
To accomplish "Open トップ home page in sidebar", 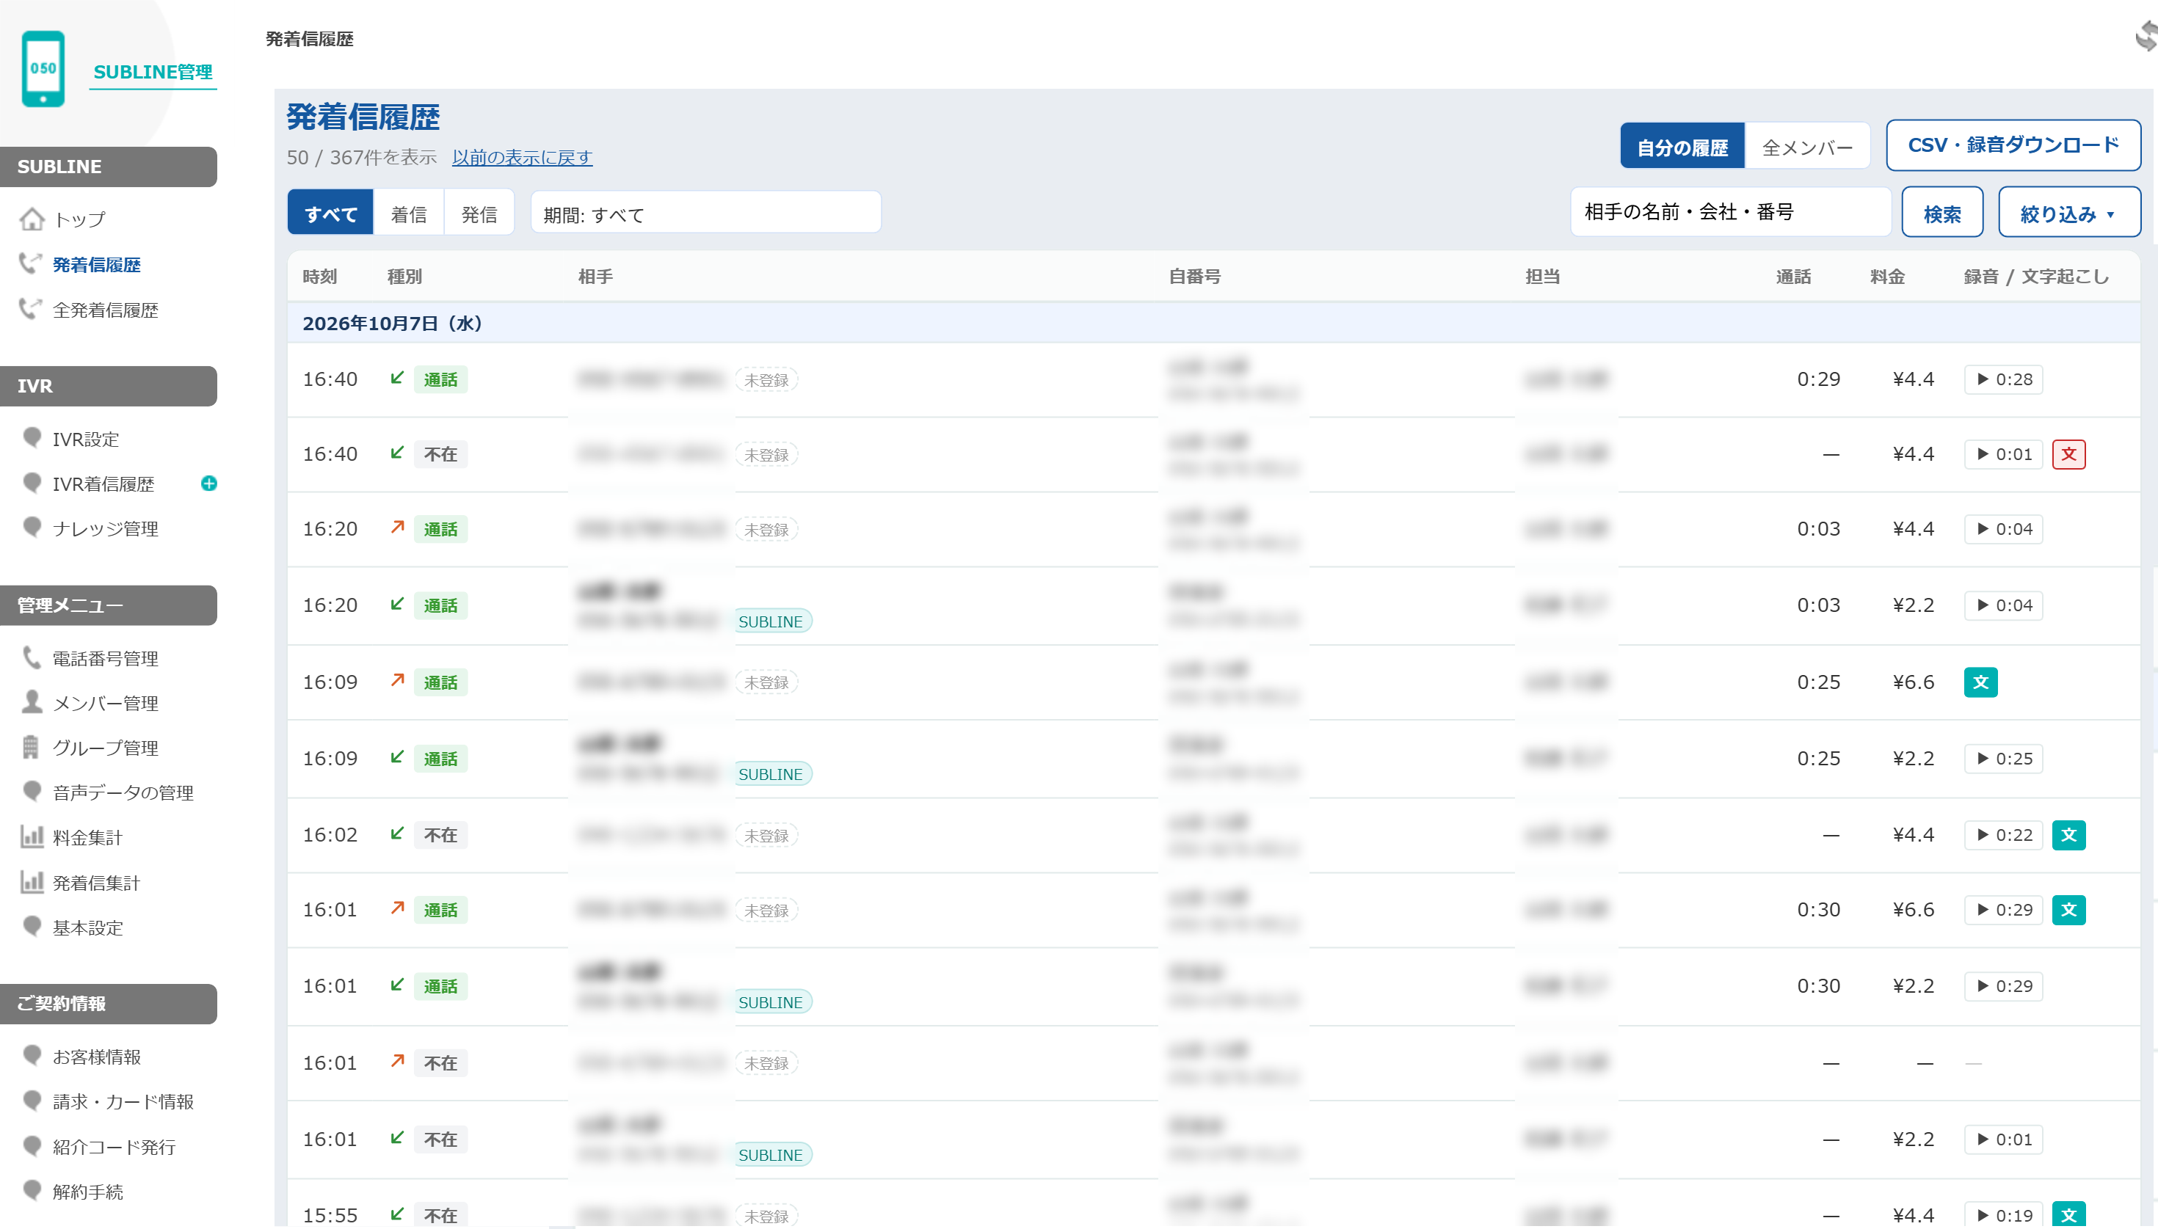I will (x=79, y=219).
